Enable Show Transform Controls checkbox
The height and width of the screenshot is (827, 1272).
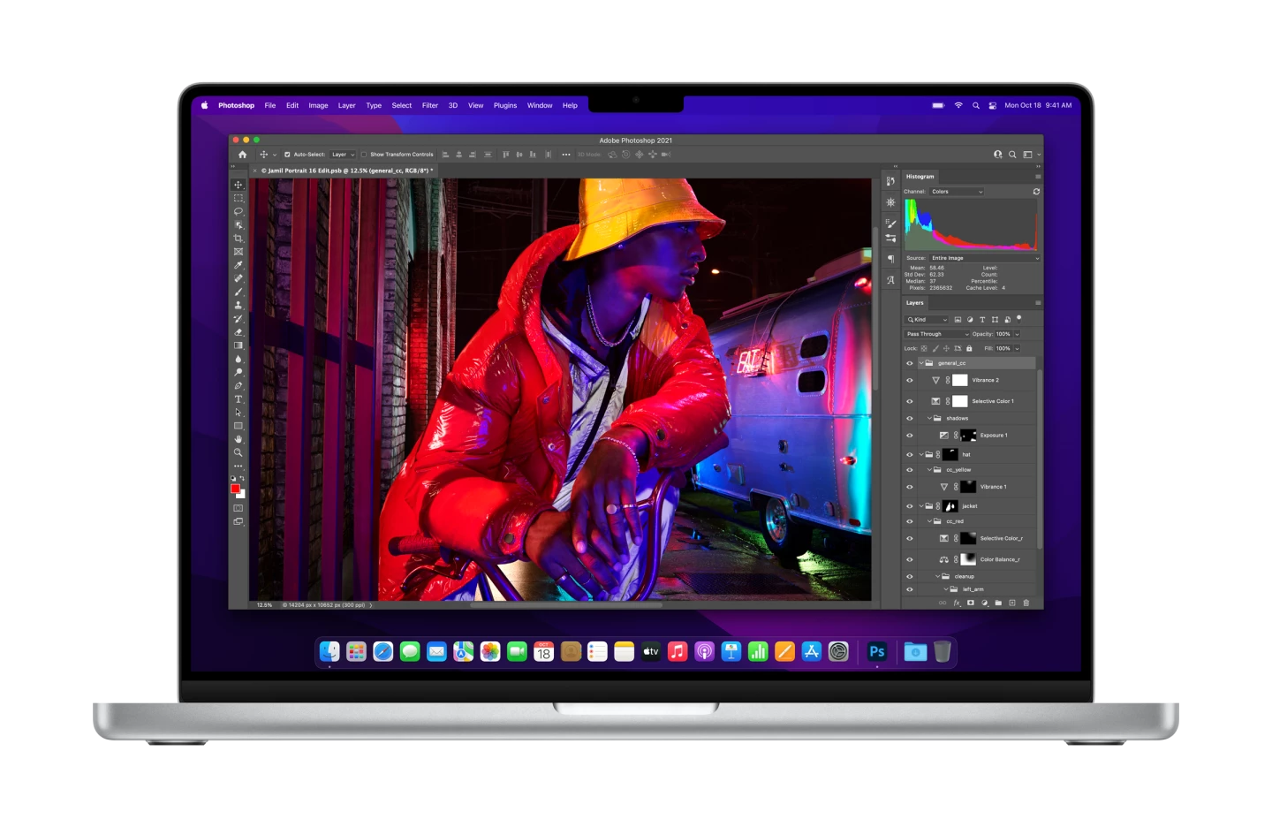364,155
